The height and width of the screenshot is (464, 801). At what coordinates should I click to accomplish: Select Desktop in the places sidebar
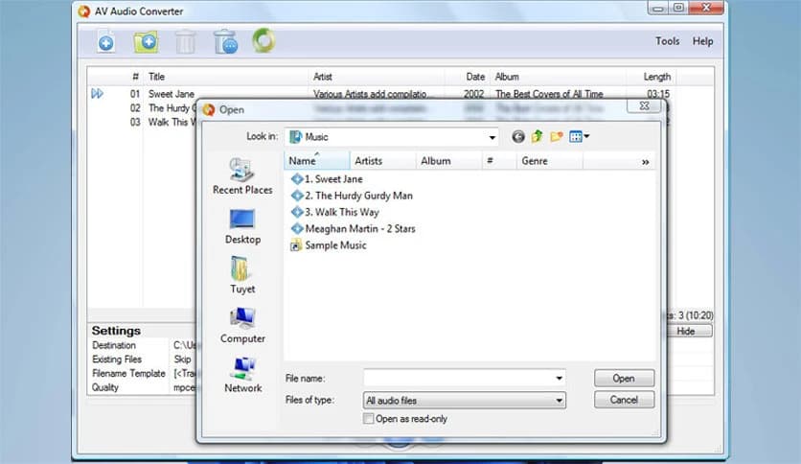242,226
